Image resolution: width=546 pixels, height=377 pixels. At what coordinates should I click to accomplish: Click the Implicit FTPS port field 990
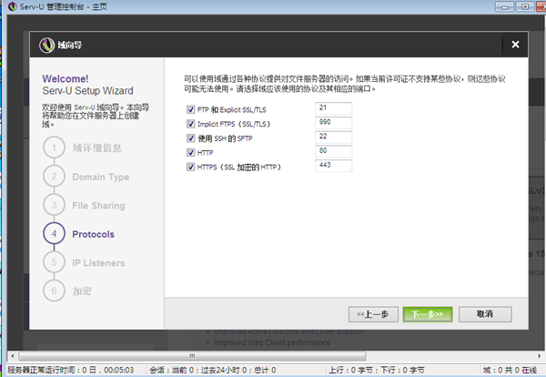333,123
